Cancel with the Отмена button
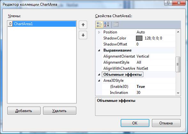Viewport: 188px width, 134px height. [166, 123]
